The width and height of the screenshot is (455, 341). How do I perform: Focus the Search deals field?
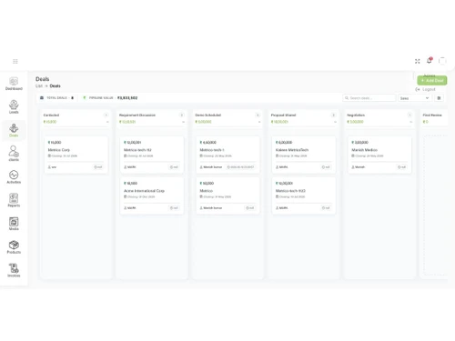369,98
